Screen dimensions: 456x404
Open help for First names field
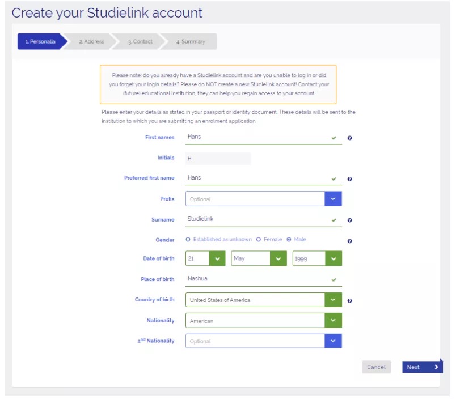[349, 138]
